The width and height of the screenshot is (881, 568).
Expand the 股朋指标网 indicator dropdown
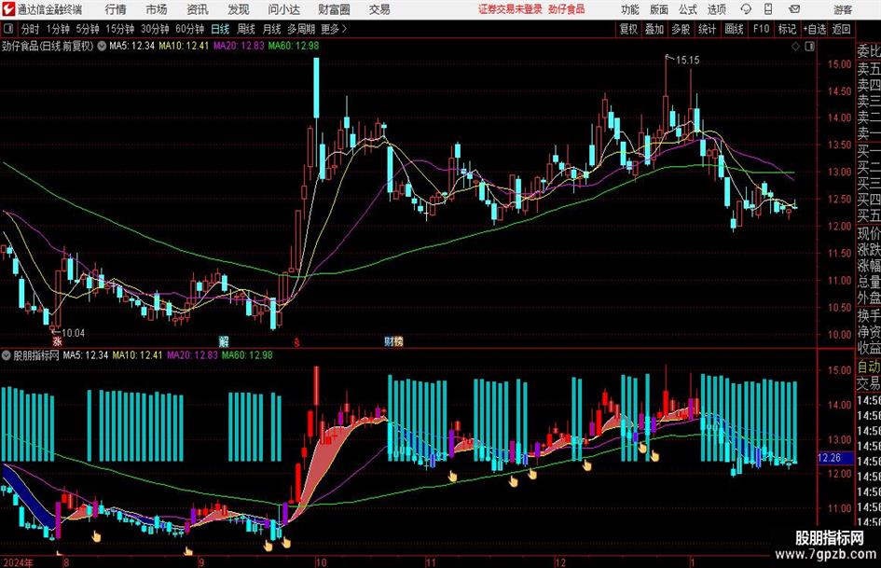click(x=7, y=354)
